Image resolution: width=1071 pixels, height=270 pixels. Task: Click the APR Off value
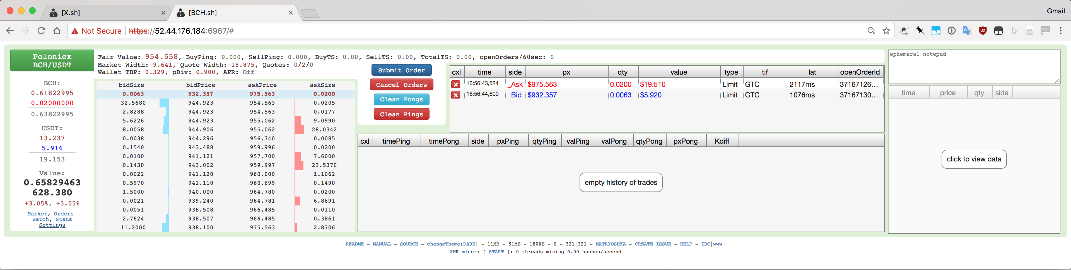(248, 72)
